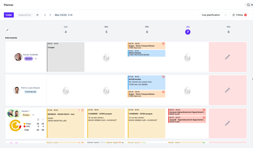
Task: Click the Gérant role badge
Action: point(29,59)
